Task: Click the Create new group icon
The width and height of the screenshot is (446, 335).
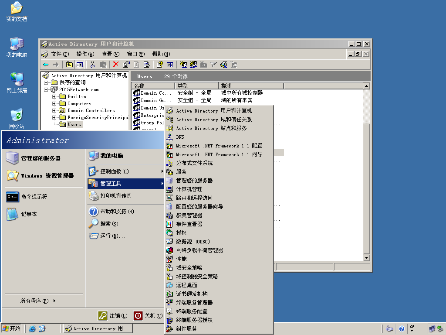Action: coord(193,65)
